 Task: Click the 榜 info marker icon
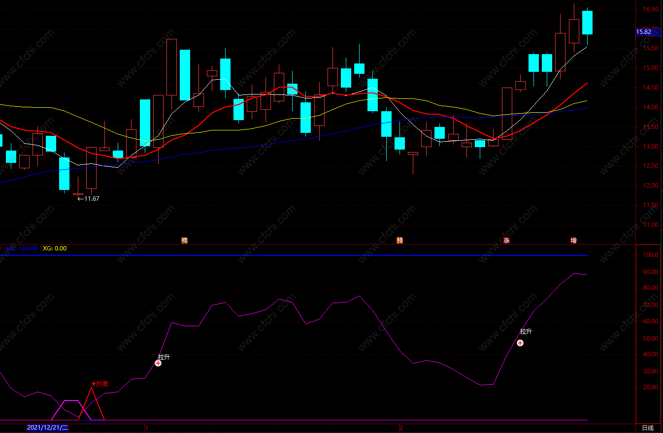[185, 241]
